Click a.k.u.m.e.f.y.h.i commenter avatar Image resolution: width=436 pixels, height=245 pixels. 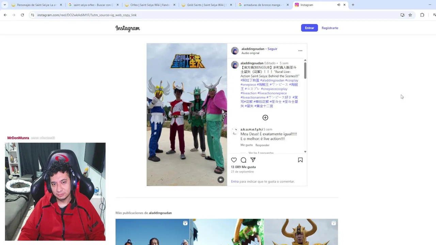234,131
